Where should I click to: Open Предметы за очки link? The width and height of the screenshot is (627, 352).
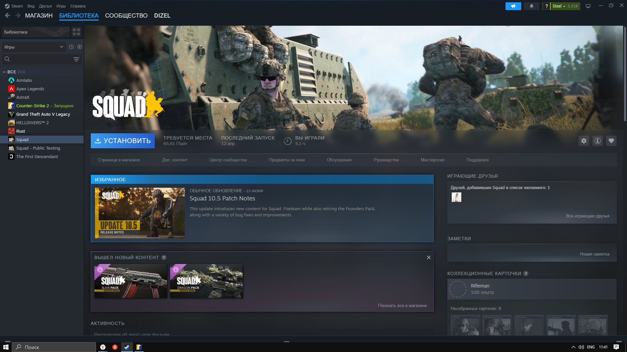pyautogui.click(x=287, y=160)
